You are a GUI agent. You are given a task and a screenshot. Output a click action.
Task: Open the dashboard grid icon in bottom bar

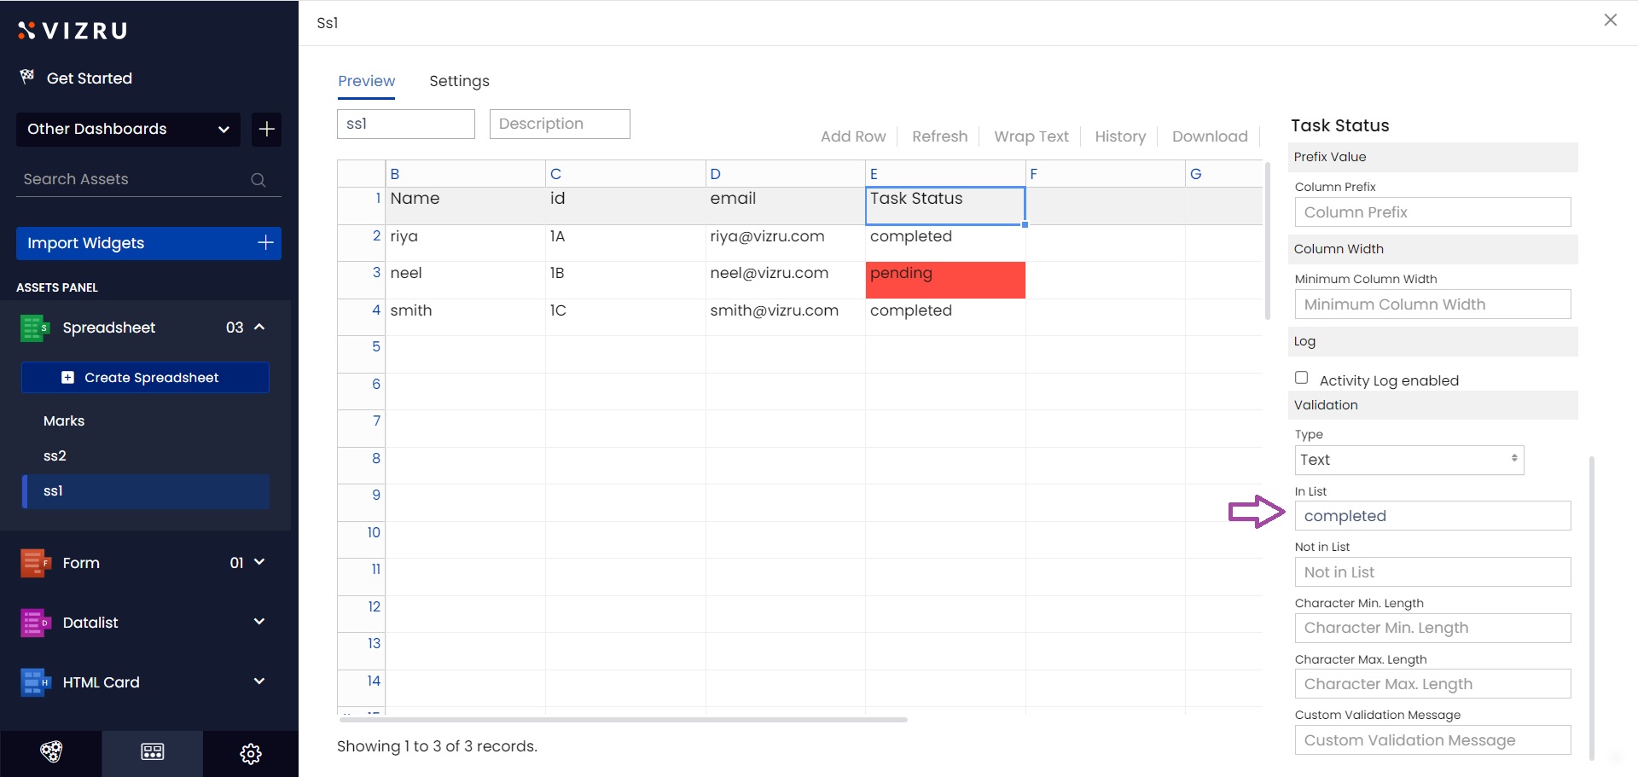click(x=152, y=751)
